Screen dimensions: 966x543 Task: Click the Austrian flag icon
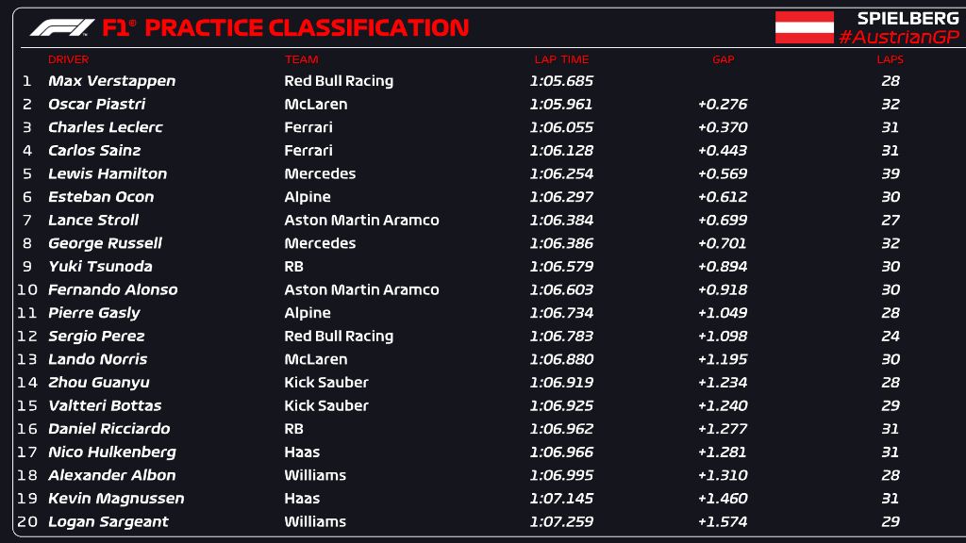click(804, 27)
